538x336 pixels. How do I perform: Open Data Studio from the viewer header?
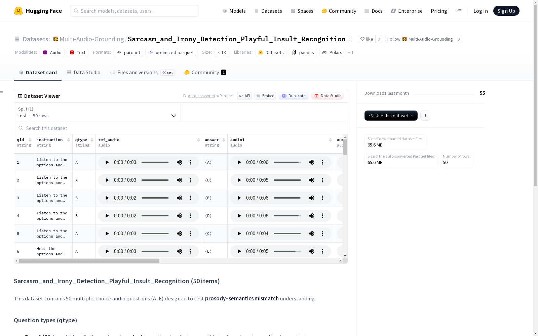tap(328, 96)
